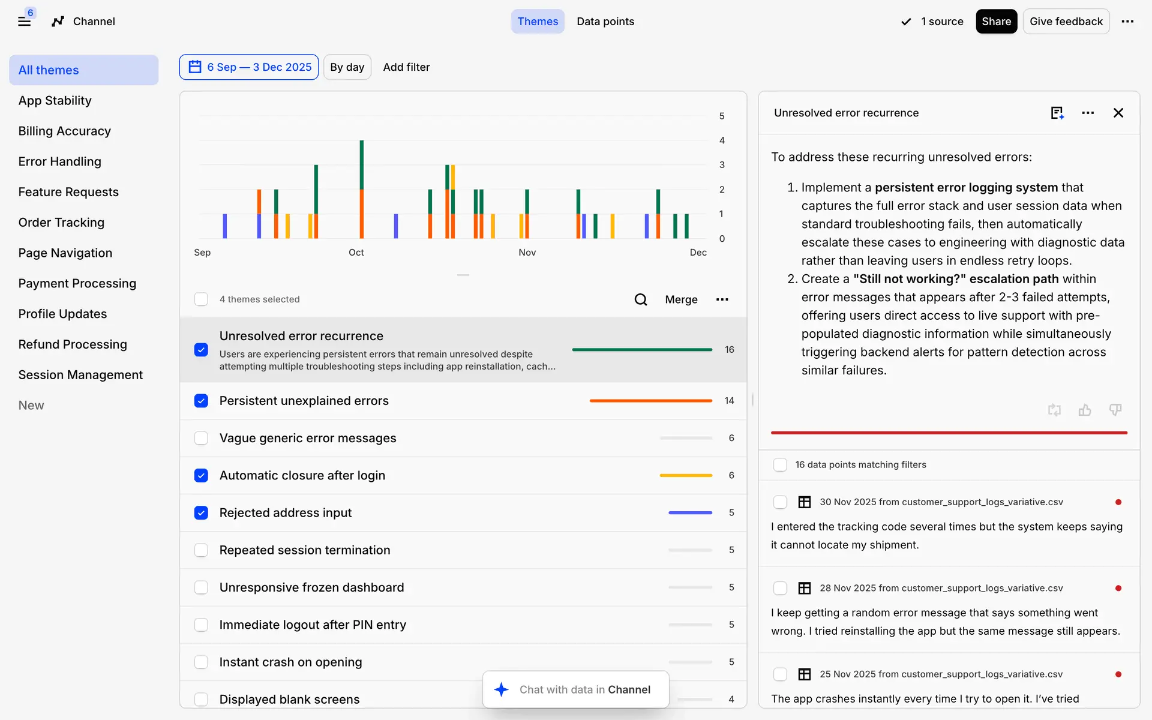Uncheck Persistent unexplained errors theme
The width and height of the screenshot is (1152, 720).
pyautogui.click(x=201, y=401)
